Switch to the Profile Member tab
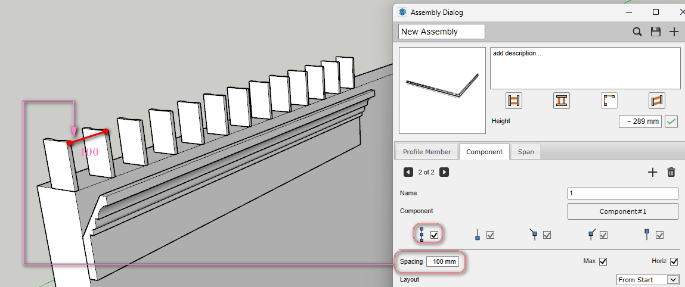The image size is (685, 287). [x=426, y=152]
